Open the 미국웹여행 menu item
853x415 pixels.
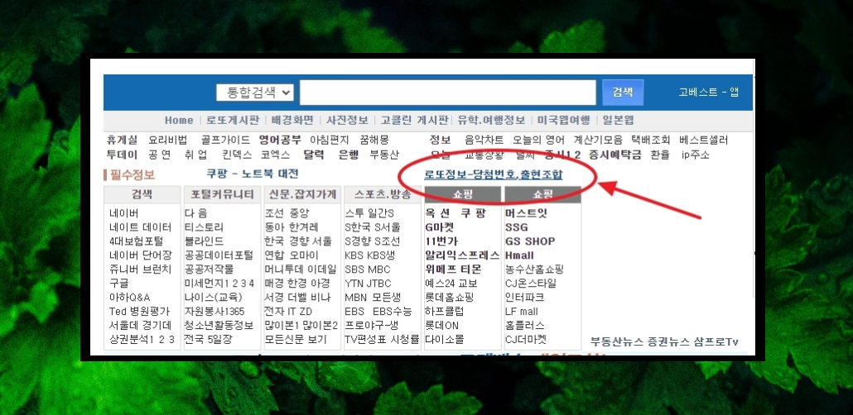point(564,121)
